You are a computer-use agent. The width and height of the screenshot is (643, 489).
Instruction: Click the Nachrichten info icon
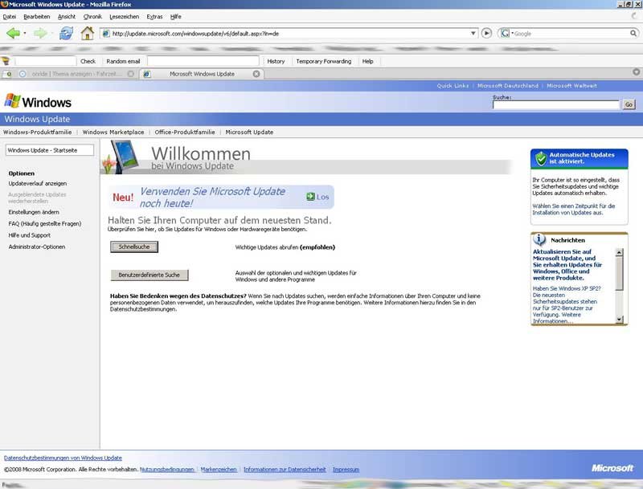tap(539, 239)
